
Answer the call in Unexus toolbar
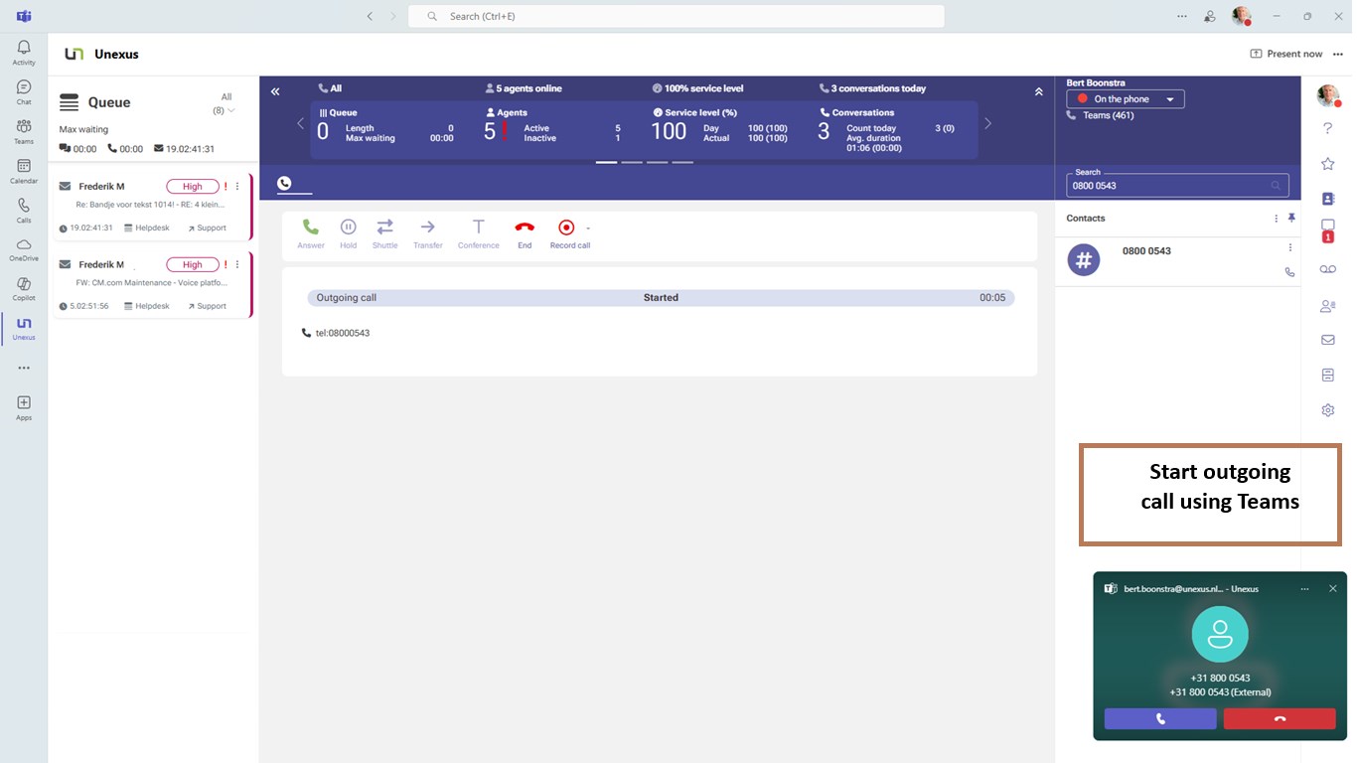point(311,233)
